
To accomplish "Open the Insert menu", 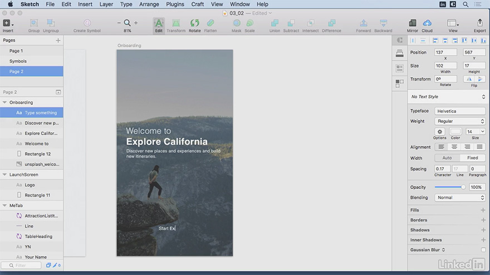I will (x=85, y=4).
